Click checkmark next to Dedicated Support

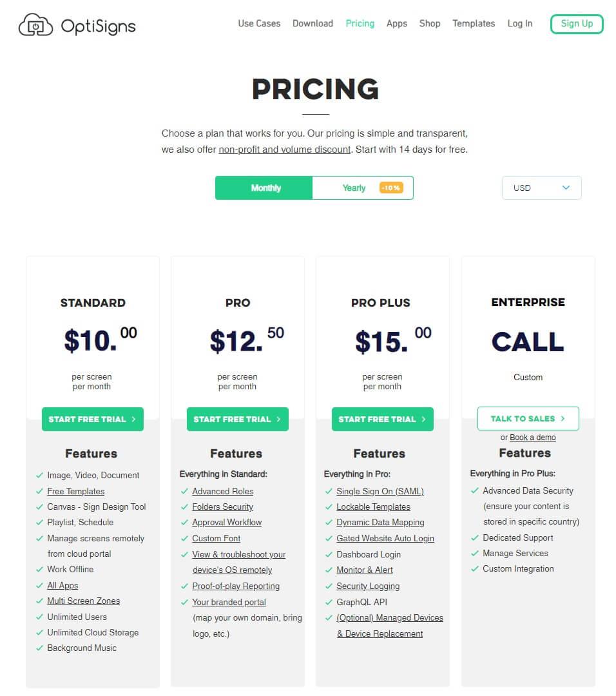(x=475, y=537)
